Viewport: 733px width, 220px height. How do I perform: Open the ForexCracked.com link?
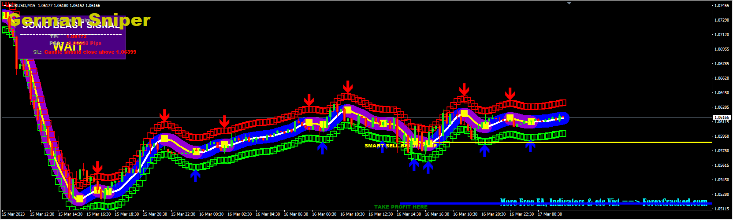pyautogui.click(x=603, y=202)
